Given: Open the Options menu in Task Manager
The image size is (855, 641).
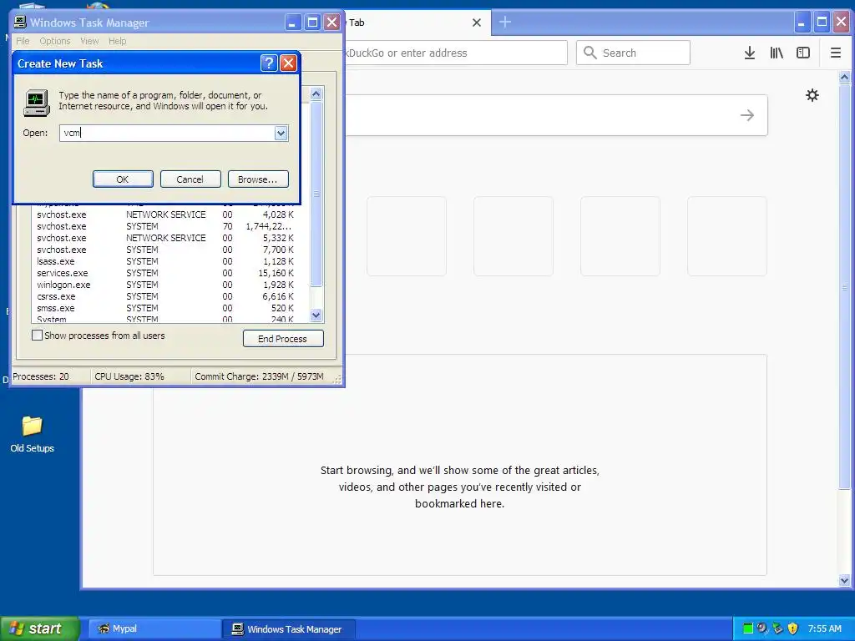Looking at the screenshot, I should 55,41.
